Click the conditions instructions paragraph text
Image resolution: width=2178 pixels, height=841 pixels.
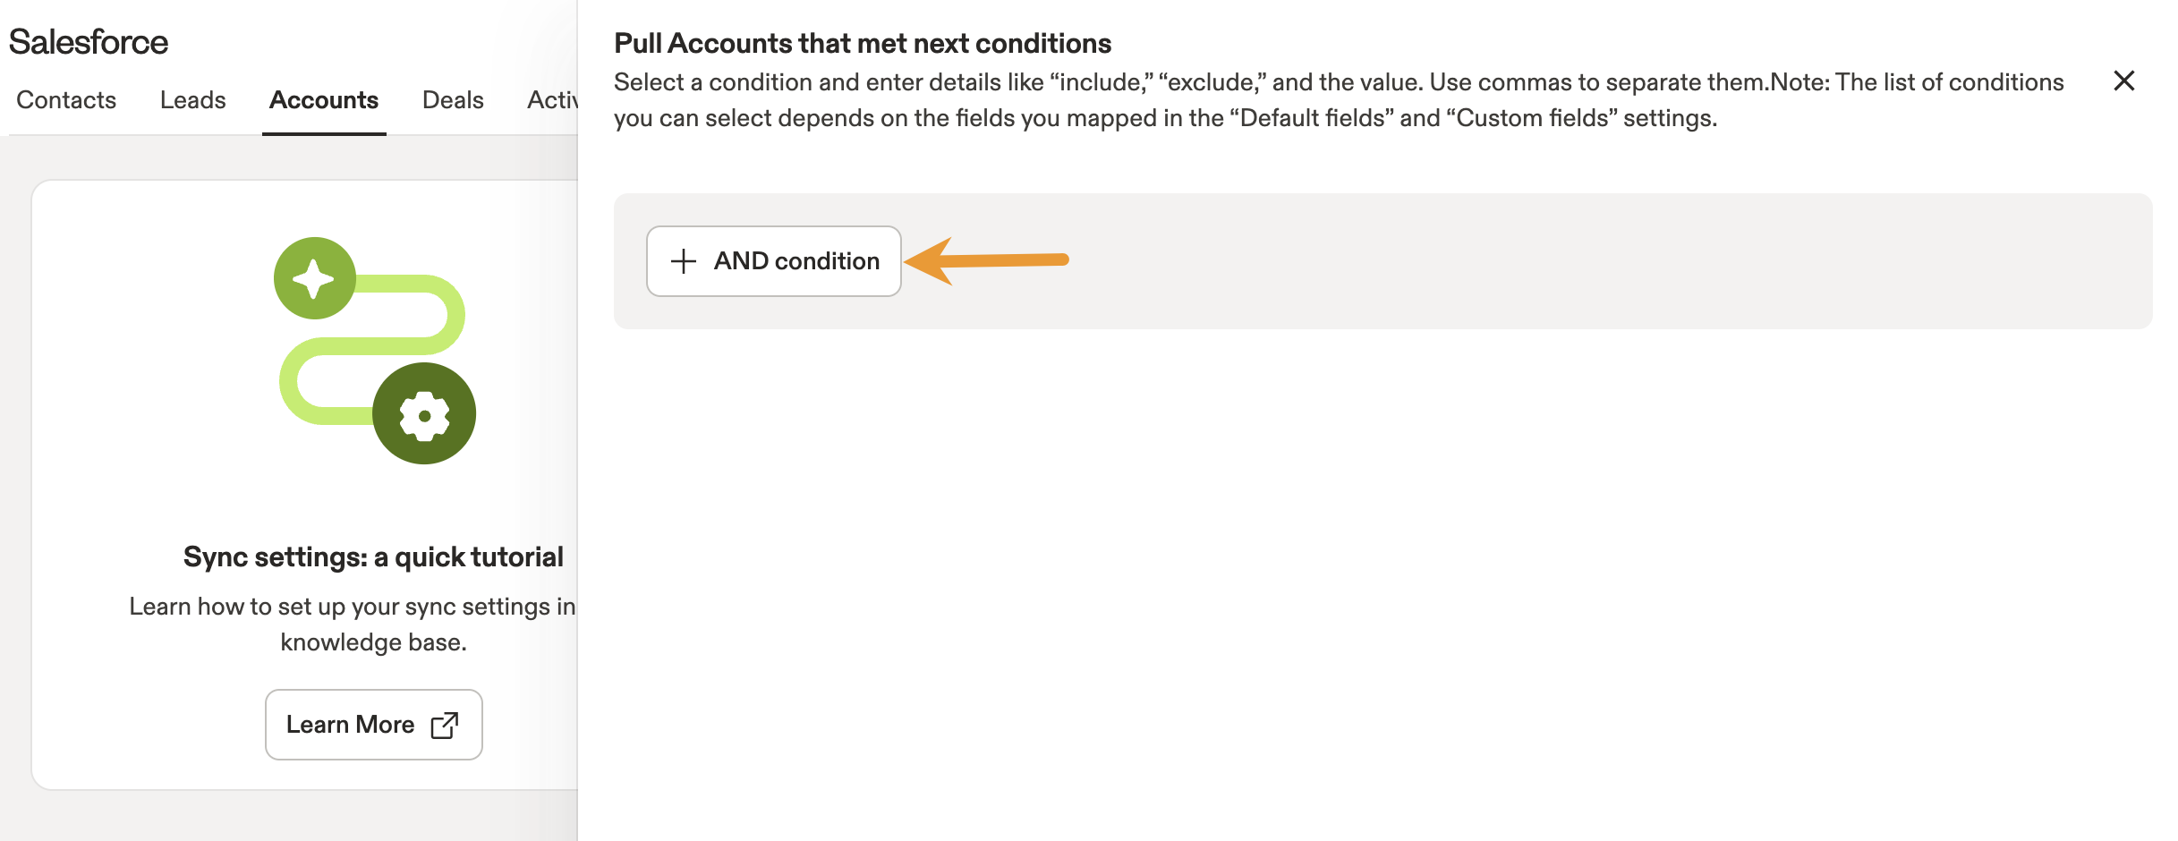(x=1339, y=100)
